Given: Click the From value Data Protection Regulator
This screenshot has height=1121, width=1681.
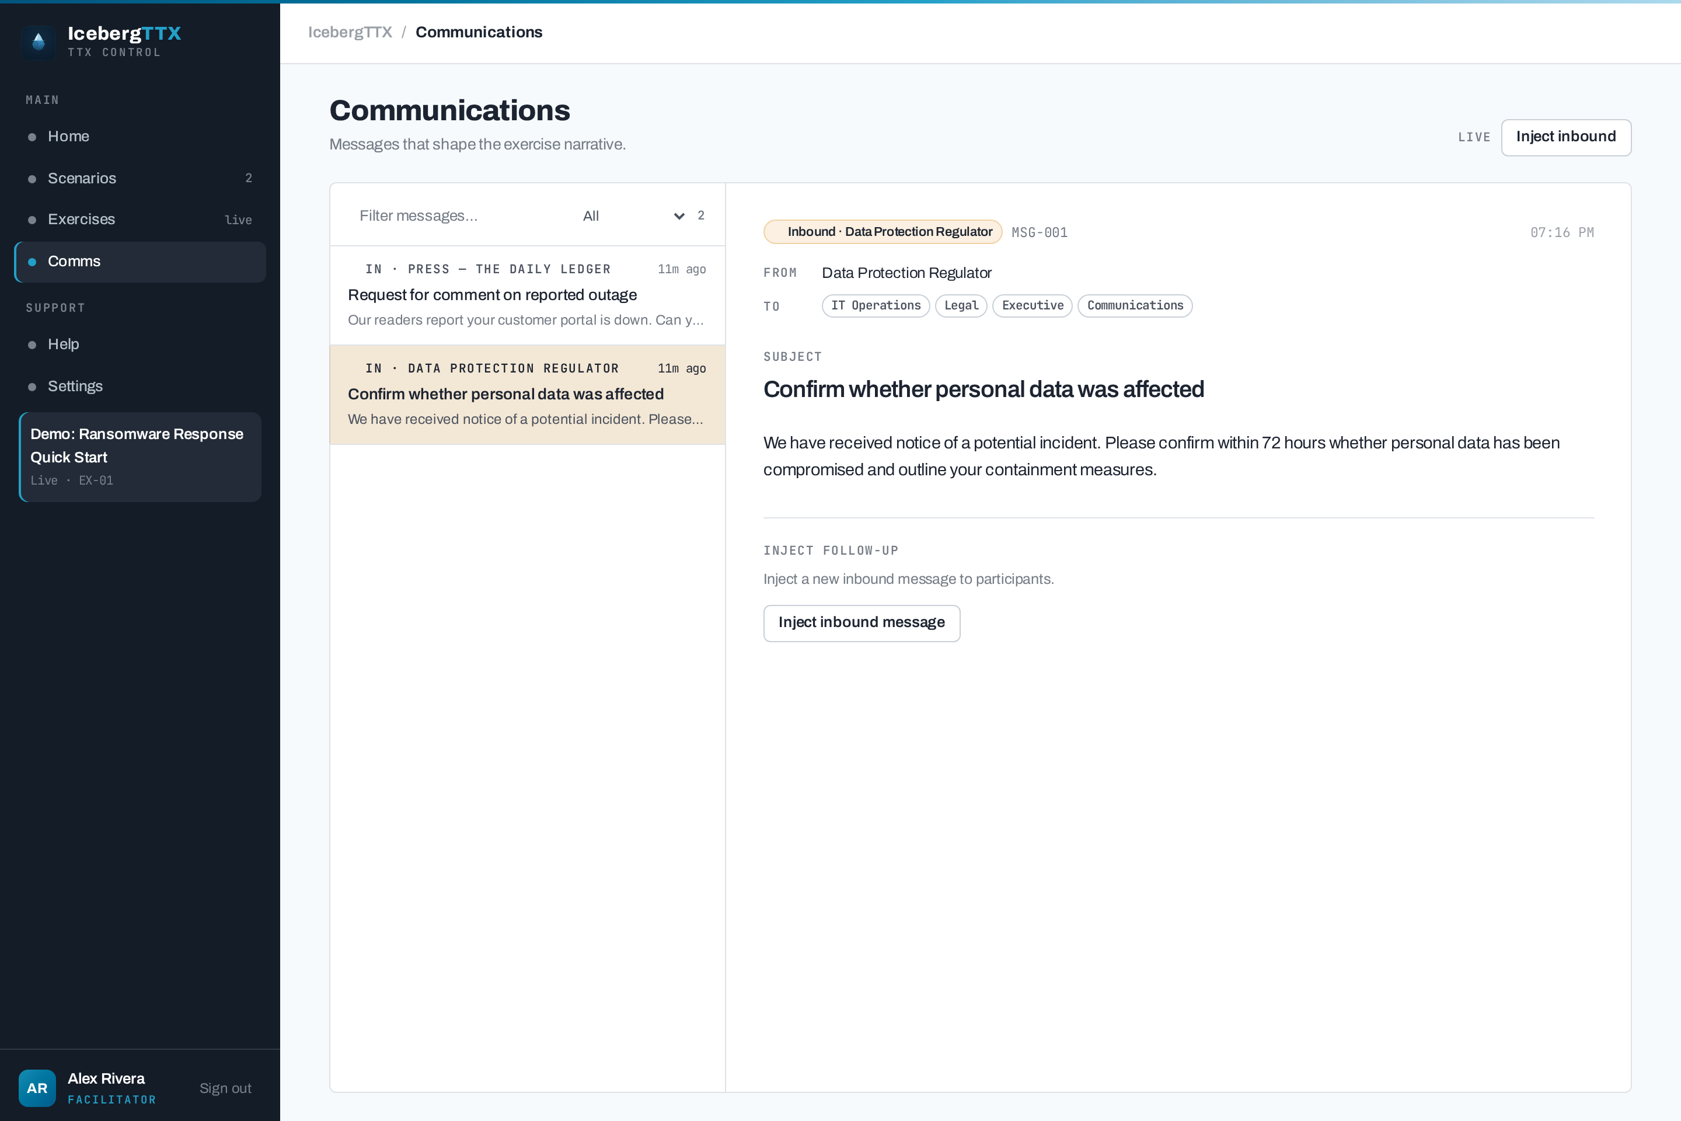Looking at the screenshot, I should [906, 273].
